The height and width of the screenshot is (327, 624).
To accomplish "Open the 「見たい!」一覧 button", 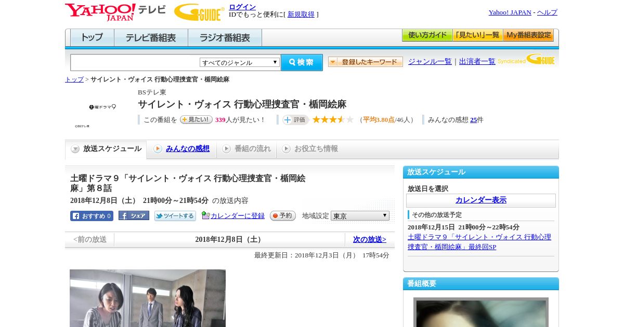I will coord(478,35).
